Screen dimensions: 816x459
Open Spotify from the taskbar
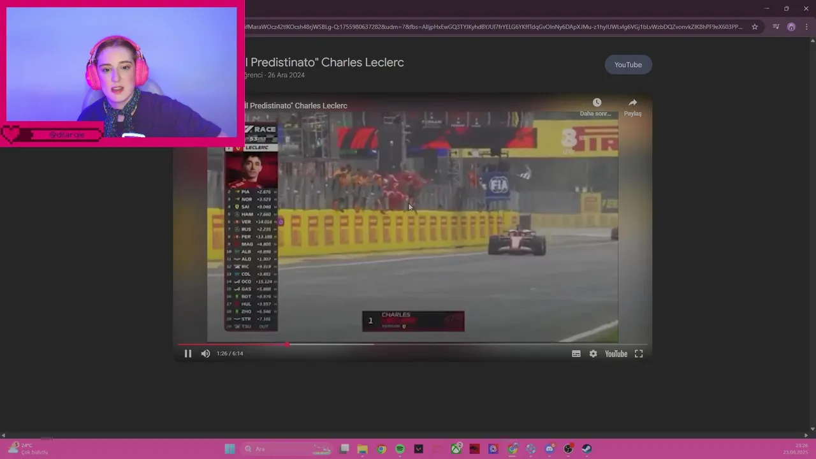(400, 449)
